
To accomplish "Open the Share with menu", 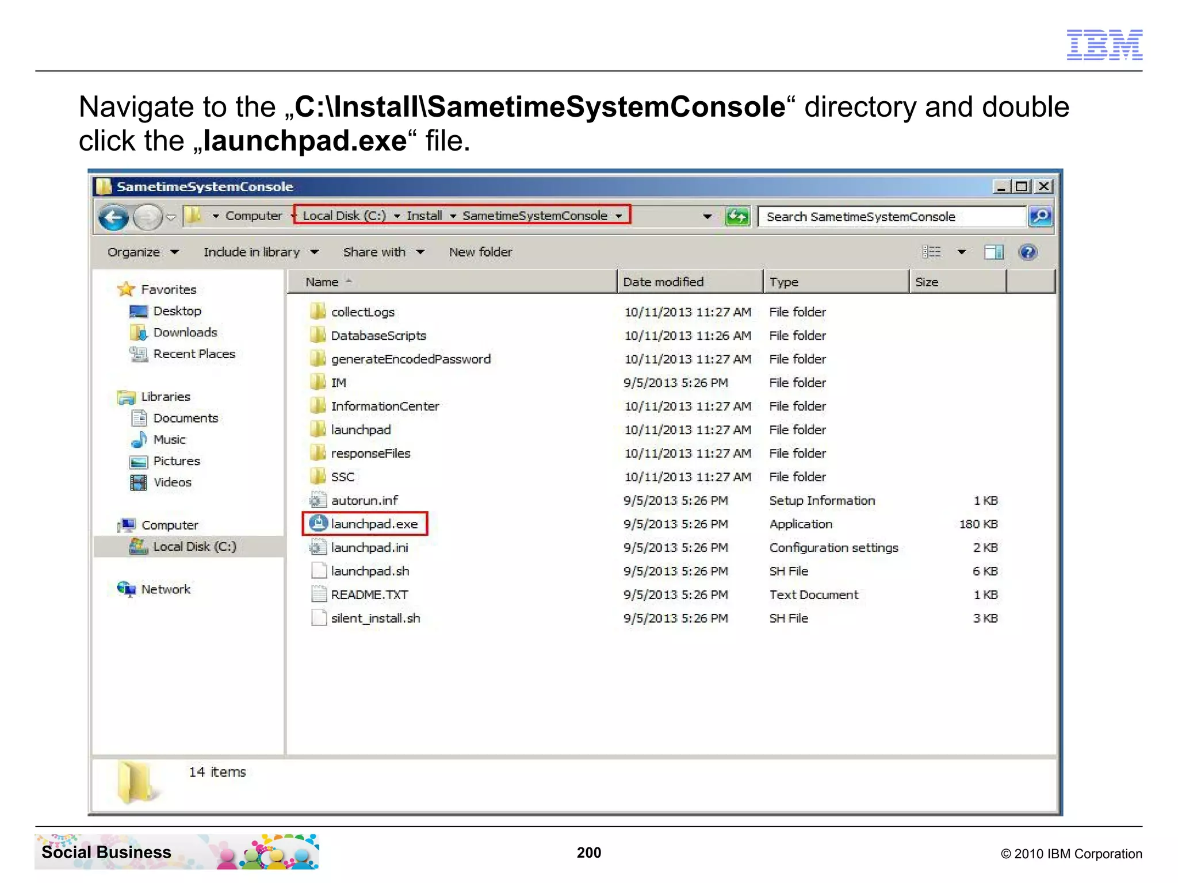I will 384,252.
